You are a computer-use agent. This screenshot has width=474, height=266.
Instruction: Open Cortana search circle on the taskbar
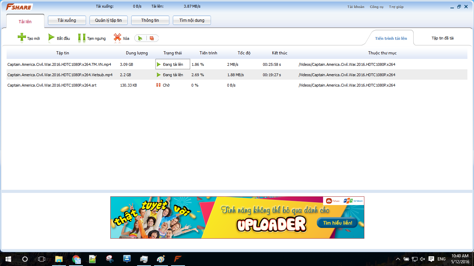point(25,259)
